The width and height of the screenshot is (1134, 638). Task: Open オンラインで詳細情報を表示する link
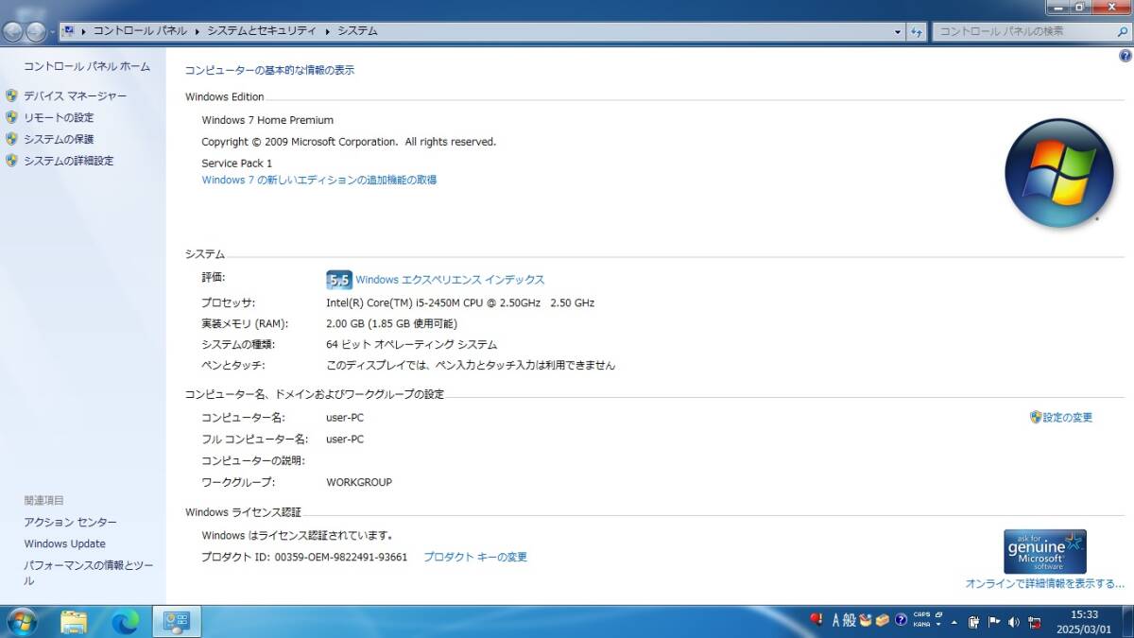click(x=1045, y=584)
